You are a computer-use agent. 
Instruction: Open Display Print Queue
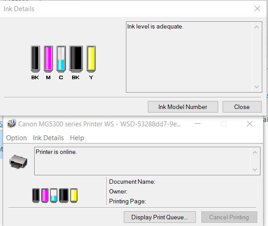160,217
